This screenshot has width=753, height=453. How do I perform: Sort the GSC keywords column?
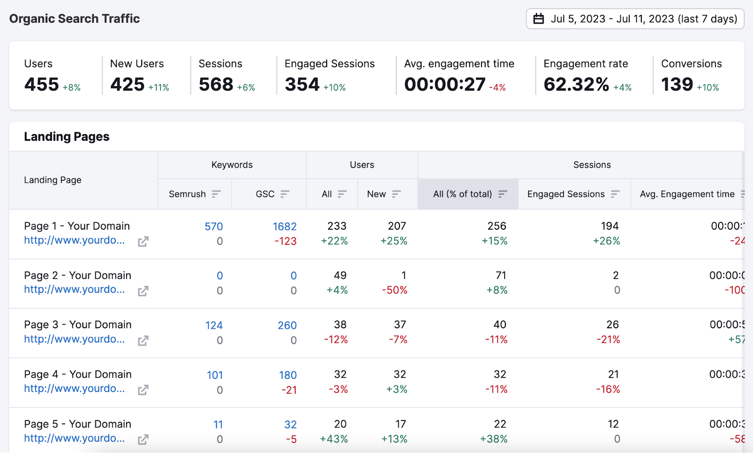(x=285, y=194)
